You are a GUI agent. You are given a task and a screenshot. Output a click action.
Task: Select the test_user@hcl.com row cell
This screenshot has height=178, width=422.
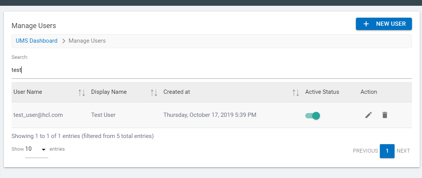[38, 115]
